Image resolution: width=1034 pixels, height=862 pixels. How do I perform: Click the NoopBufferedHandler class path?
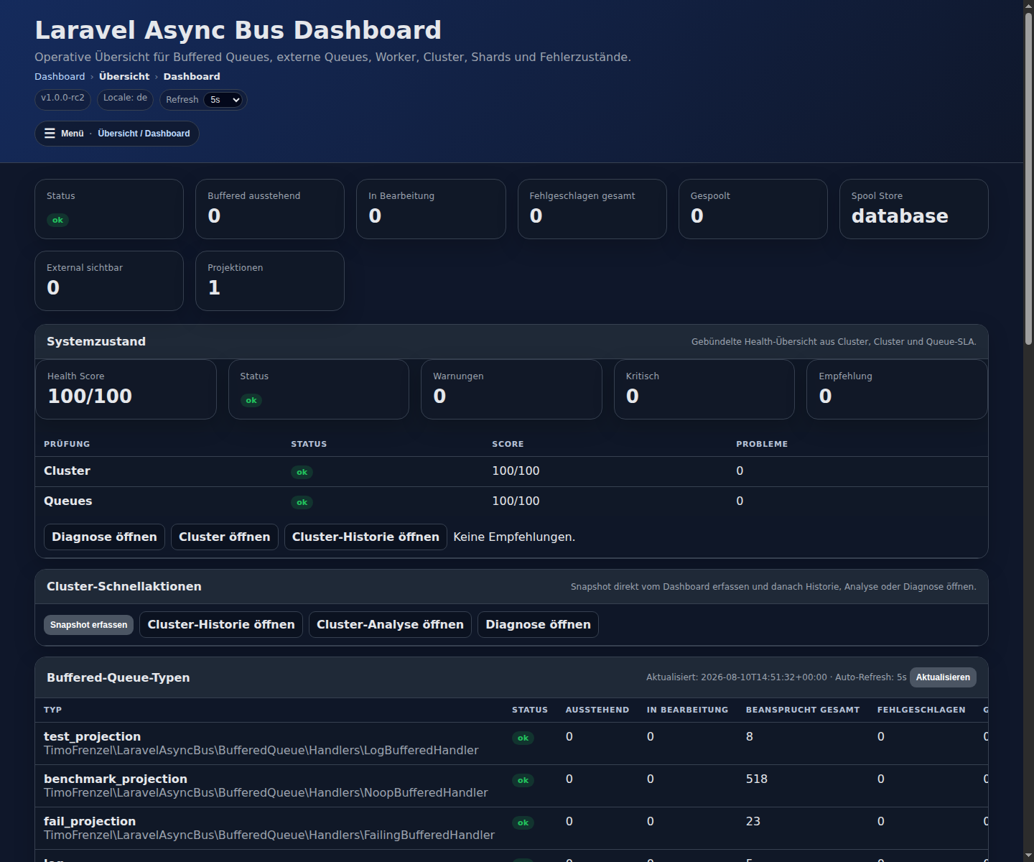click(x=266, y=793)
